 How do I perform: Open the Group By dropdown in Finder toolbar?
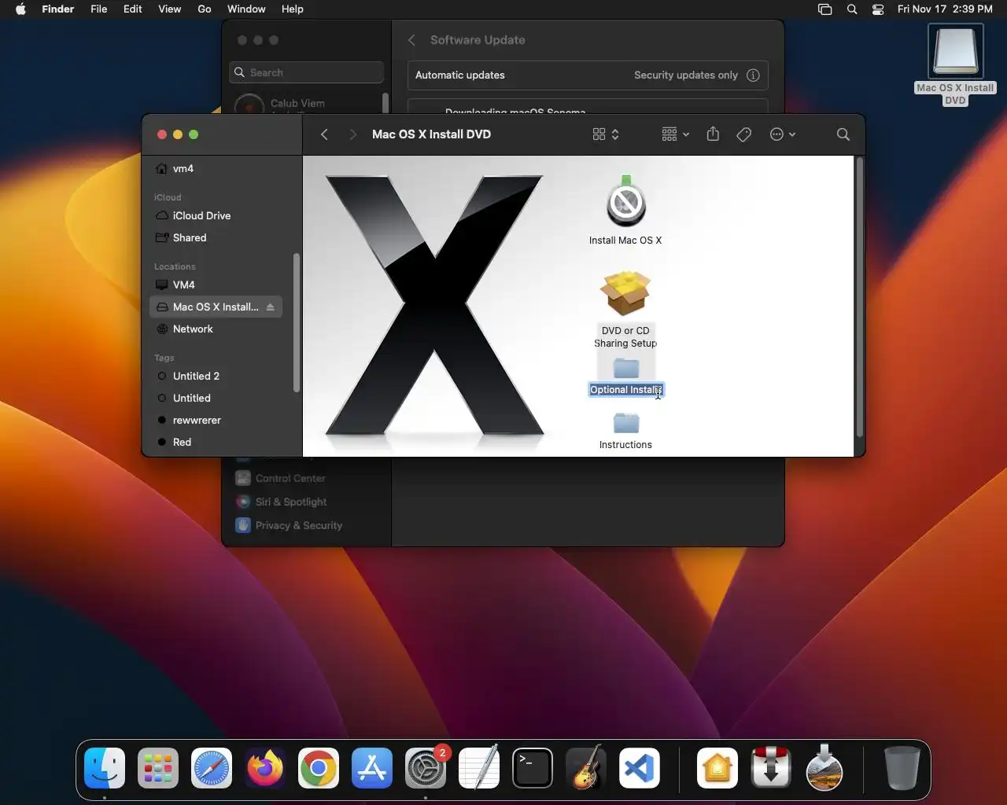pyautogui.click(x=675, y=134)
